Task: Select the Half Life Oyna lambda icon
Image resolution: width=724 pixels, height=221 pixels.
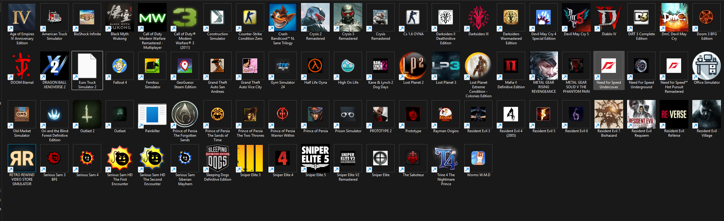Action: point(315,66)
